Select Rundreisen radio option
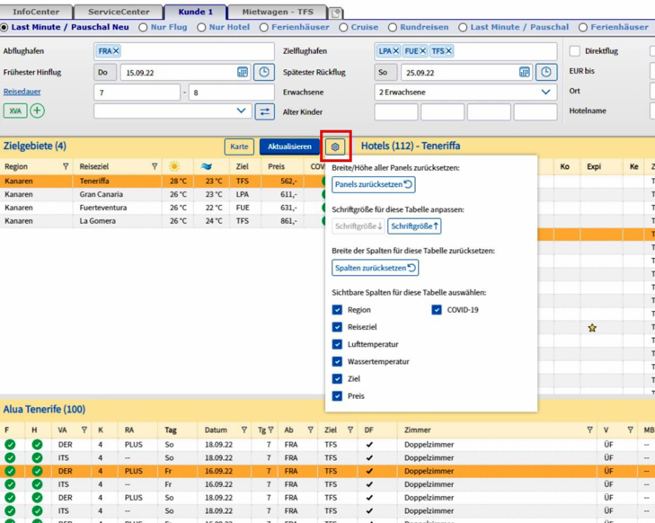The width and height of the screenshot is (655, 523). point(393,28)
